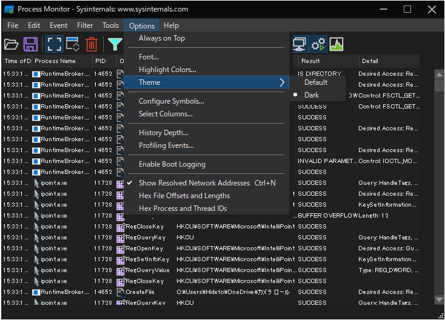This screenshot has width=445, height=320.
Task: Toggle Always on Top option
Action: click(206, 38)
